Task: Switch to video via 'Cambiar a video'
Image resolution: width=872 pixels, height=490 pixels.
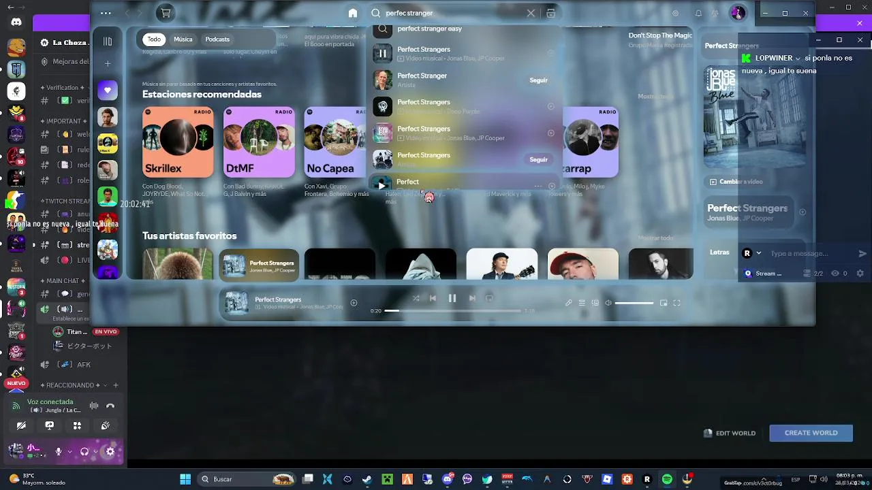Action: click(x=736, y=182)
